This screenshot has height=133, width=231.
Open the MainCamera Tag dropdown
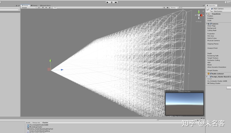tap(222, 11)
